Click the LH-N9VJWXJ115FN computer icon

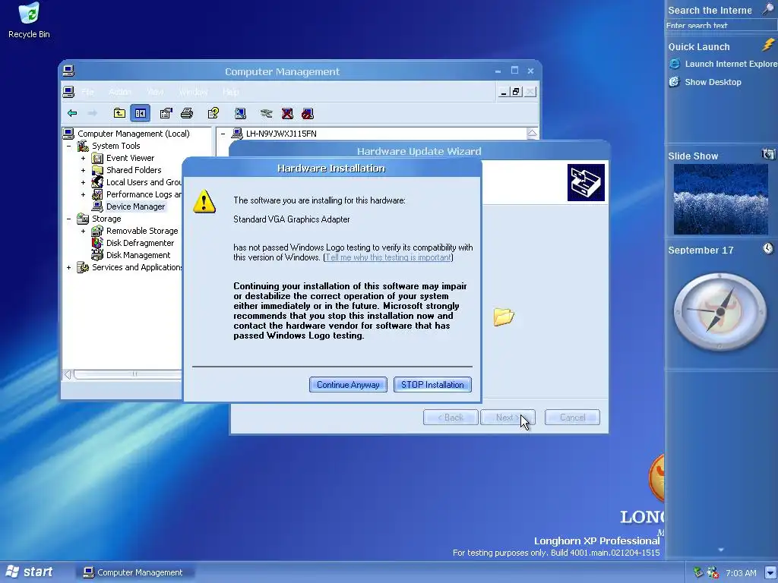point(237,134)
